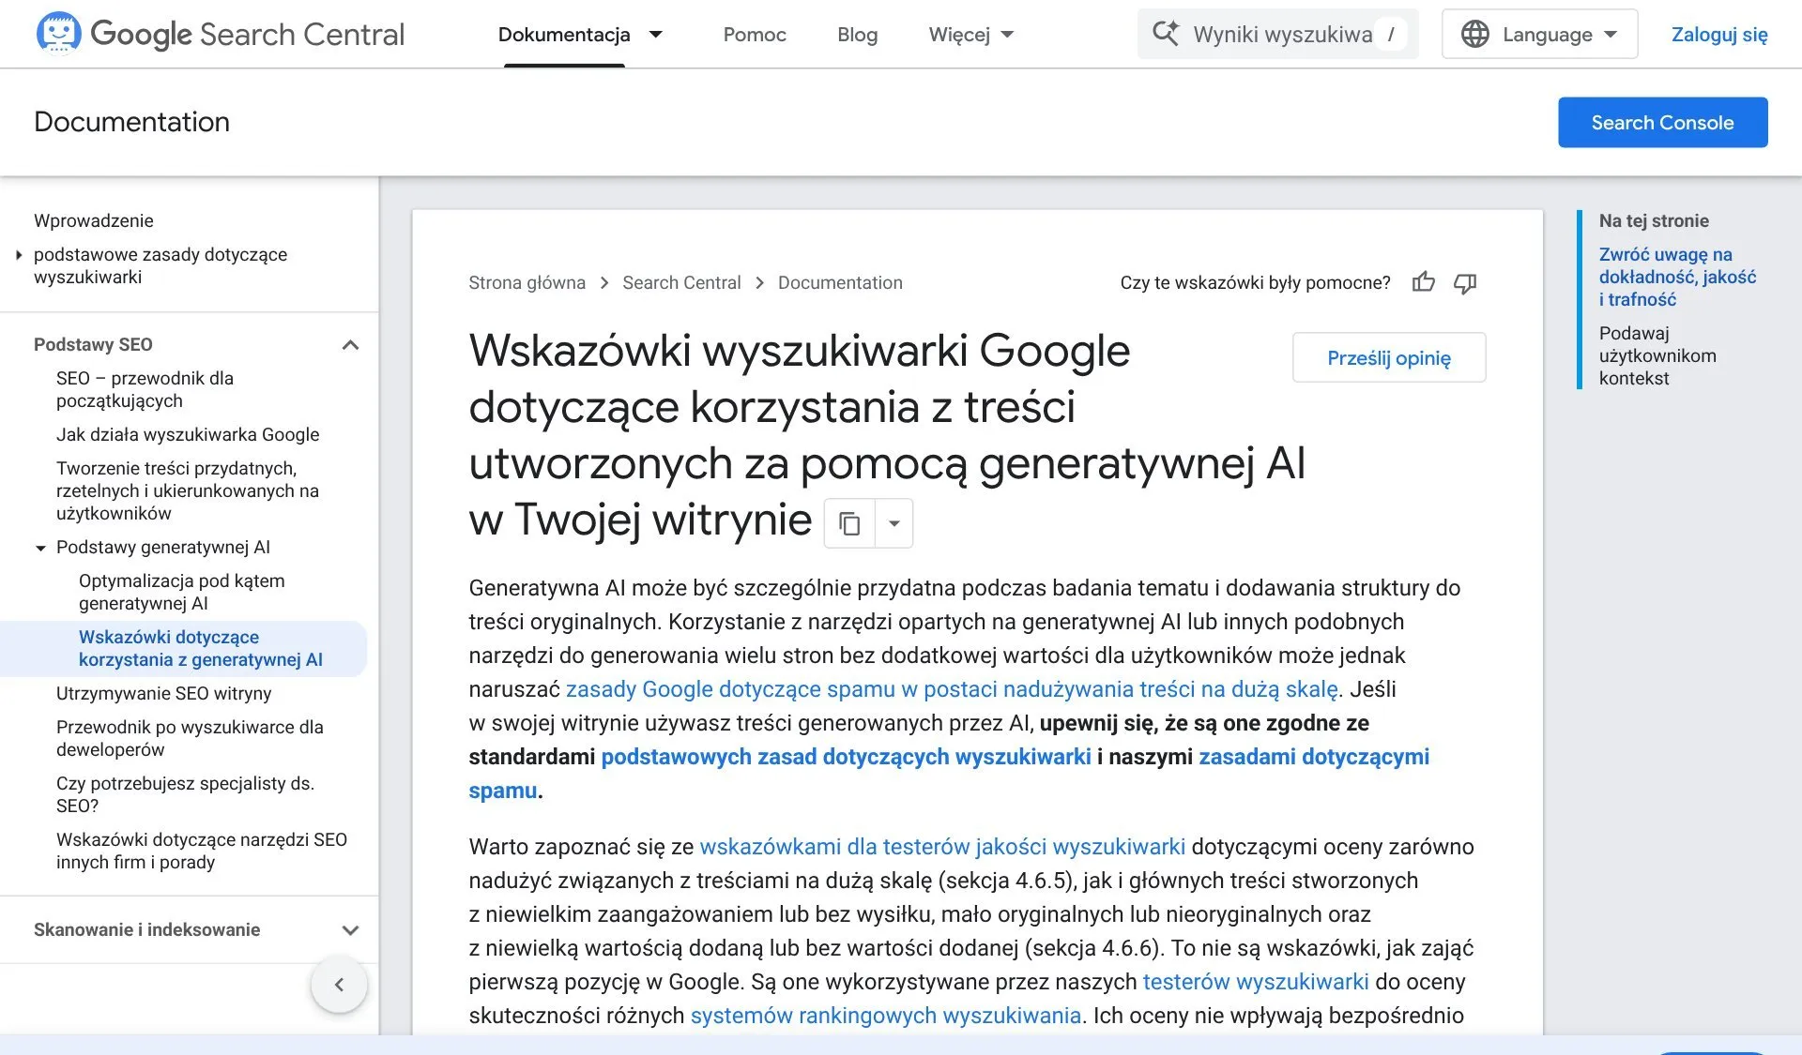Viewport: 1802px width, 1055px height.
Task: Open Wprowadzenie in the sidebar
Action: coord(94,220)
